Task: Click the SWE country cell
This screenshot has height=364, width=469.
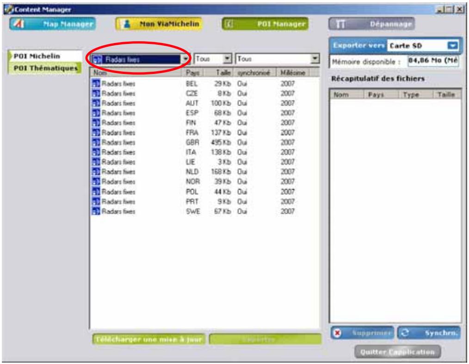Action: pyautogui.click(x=193, y=211)
